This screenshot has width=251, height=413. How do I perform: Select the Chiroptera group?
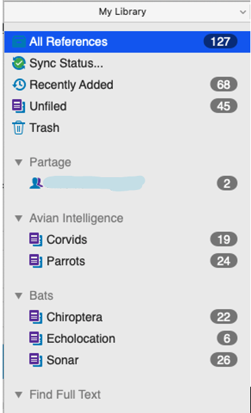(x=127, y=317)
